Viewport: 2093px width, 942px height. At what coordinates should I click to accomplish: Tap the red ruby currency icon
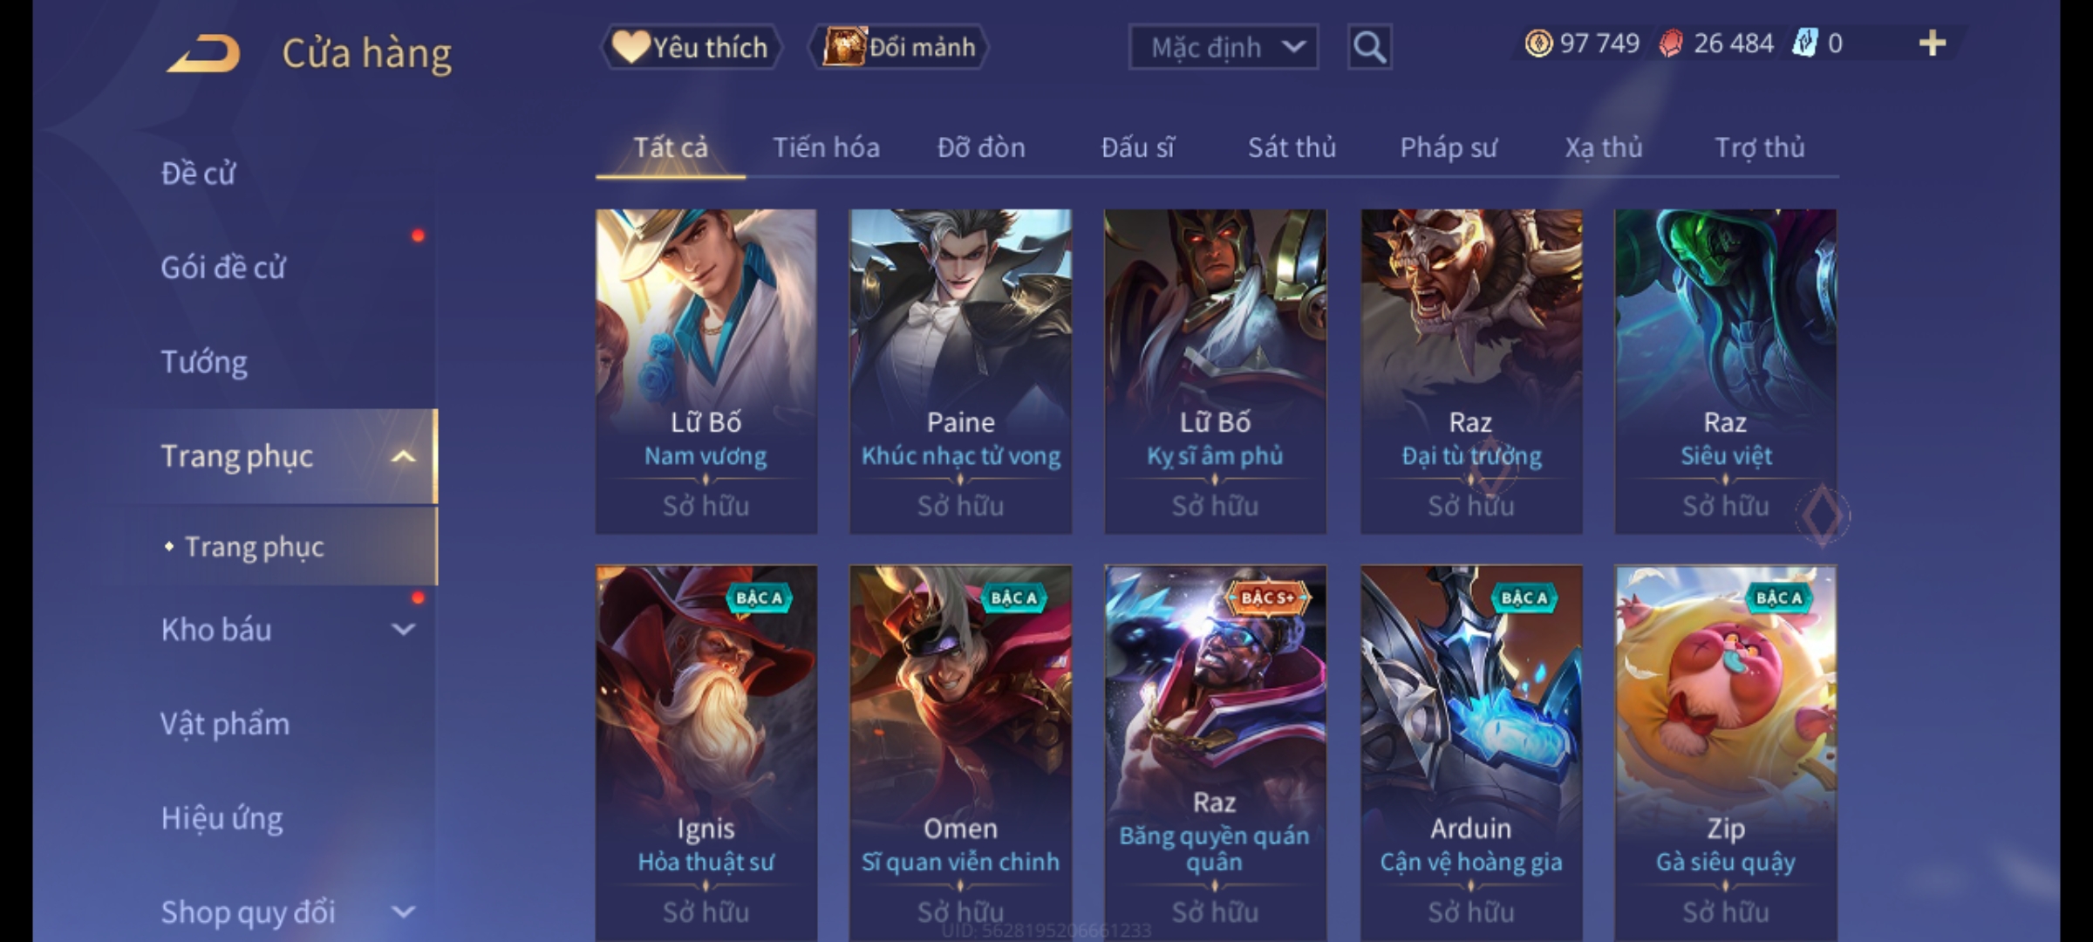pyautogui.click(x=1671, y=43)
